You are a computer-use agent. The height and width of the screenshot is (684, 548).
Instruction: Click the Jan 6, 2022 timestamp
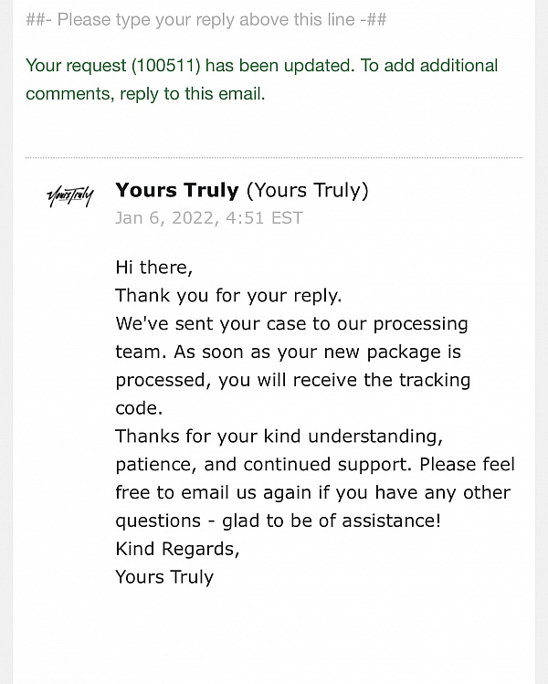(x=208, y=217)
